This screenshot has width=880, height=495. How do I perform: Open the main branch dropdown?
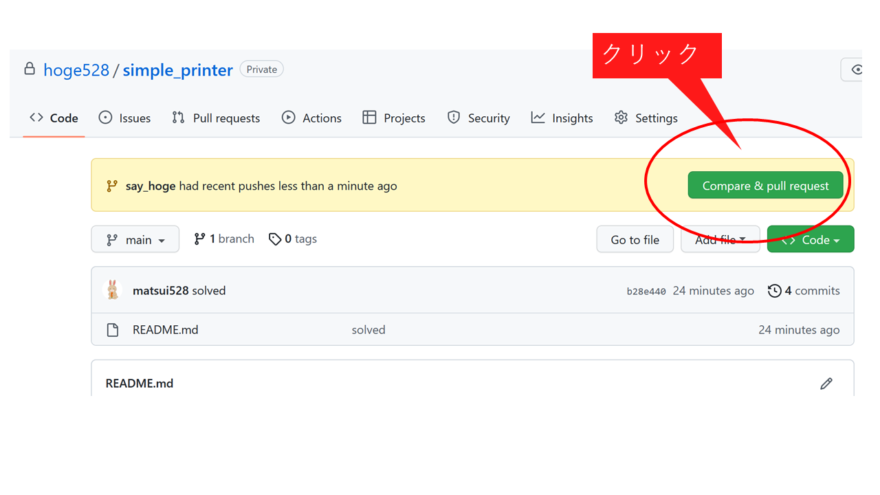point(135,240)
